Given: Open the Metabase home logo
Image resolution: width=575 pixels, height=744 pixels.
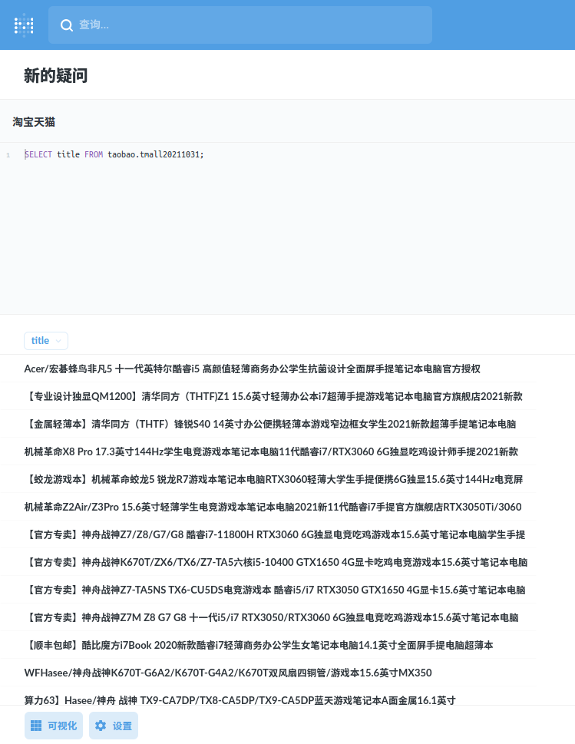Looking at the screenshot, I should tap(24, 25).
